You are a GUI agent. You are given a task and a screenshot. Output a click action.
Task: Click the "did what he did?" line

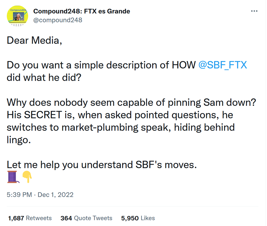[44, 77]
